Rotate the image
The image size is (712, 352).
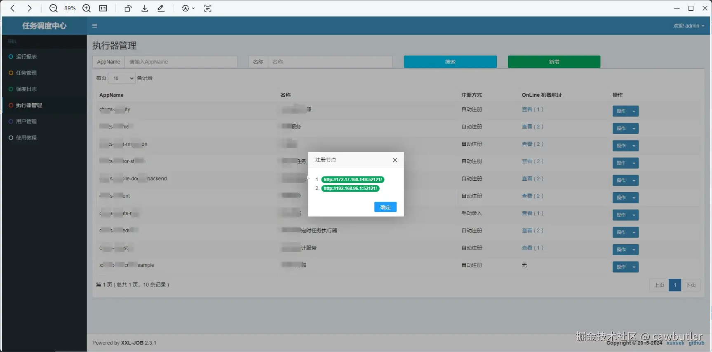(128, 8)
